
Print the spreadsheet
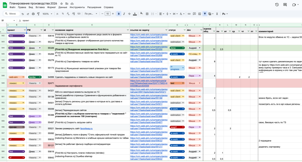click(x=33, y=14)
